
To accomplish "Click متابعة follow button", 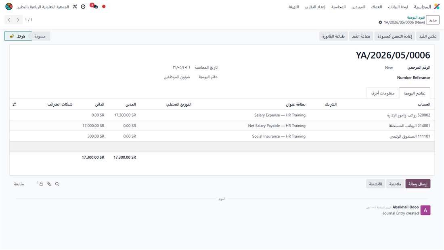I will (x=19, y=184).
